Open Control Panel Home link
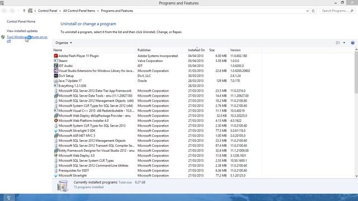Screen dimensions: 358x201 click(21, 21)
